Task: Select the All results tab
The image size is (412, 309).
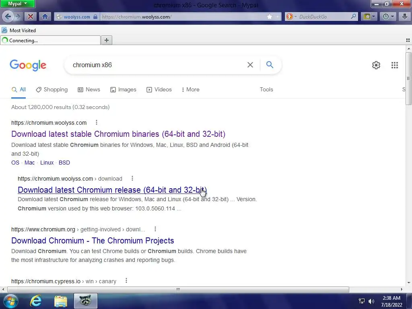Action: click(x=19, y=90)
